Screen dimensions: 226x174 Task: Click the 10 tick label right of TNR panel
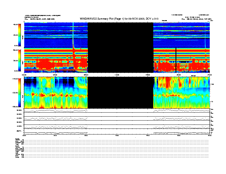[212, 102]
